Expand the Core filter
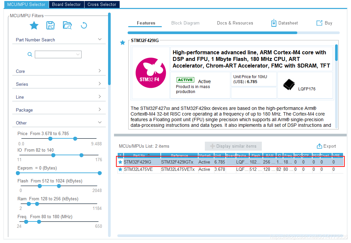The height and width of the screenshot is (243, 351). pos(100,71)
